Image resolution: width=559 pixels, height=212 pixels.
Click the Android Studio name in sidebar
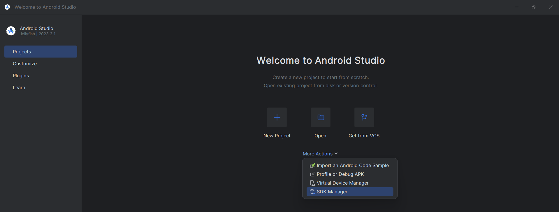coord(36,28)
